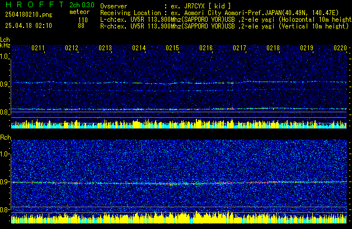The image size is (352, 229).
Task: Click the 0218 time marker label
Action: click(273, 48)
